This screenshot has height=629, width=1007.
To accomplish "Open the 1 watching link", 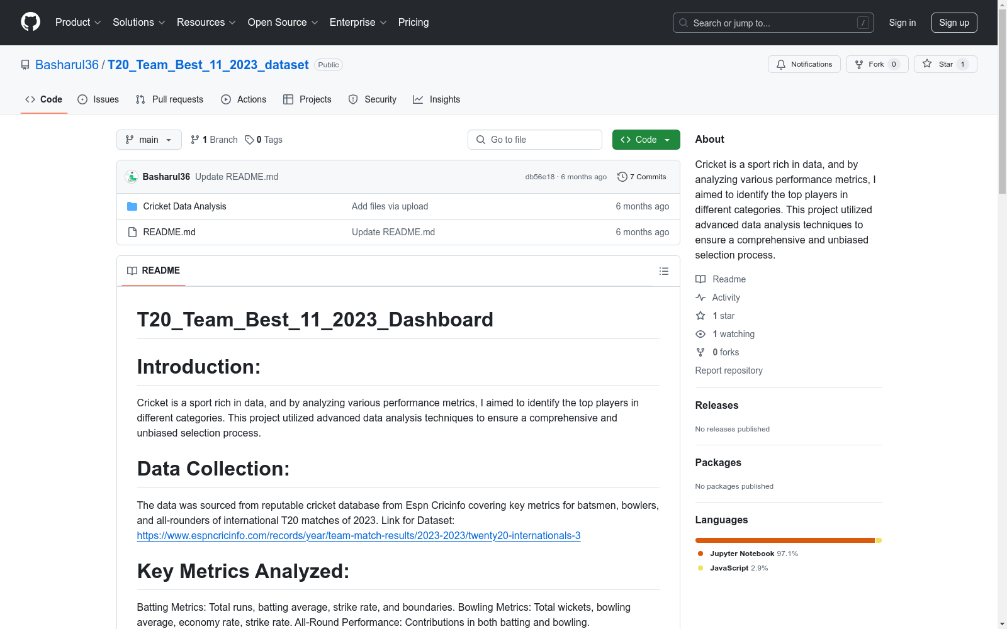I will tap(733, 334).
